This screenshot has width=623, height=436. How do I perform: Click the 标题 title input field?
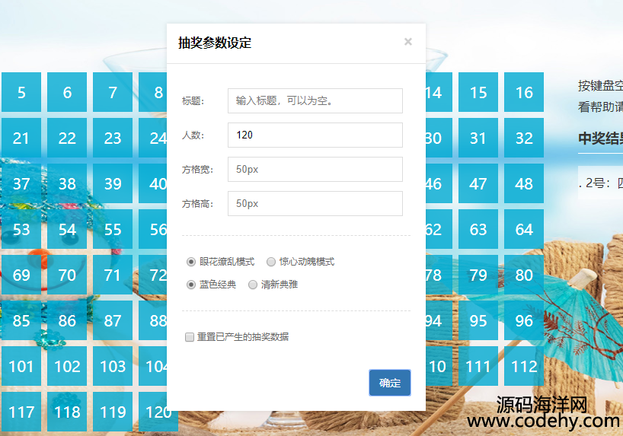pos(315,100)
